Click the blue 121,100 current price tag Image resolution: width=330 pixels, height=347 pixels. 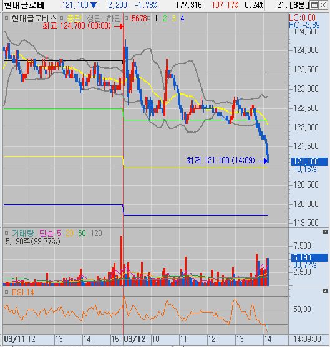click(309, 161)
